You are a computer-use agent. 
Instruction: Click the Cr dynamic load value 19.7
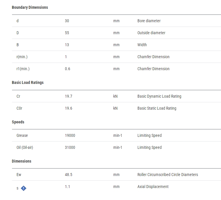click(68, 96)
